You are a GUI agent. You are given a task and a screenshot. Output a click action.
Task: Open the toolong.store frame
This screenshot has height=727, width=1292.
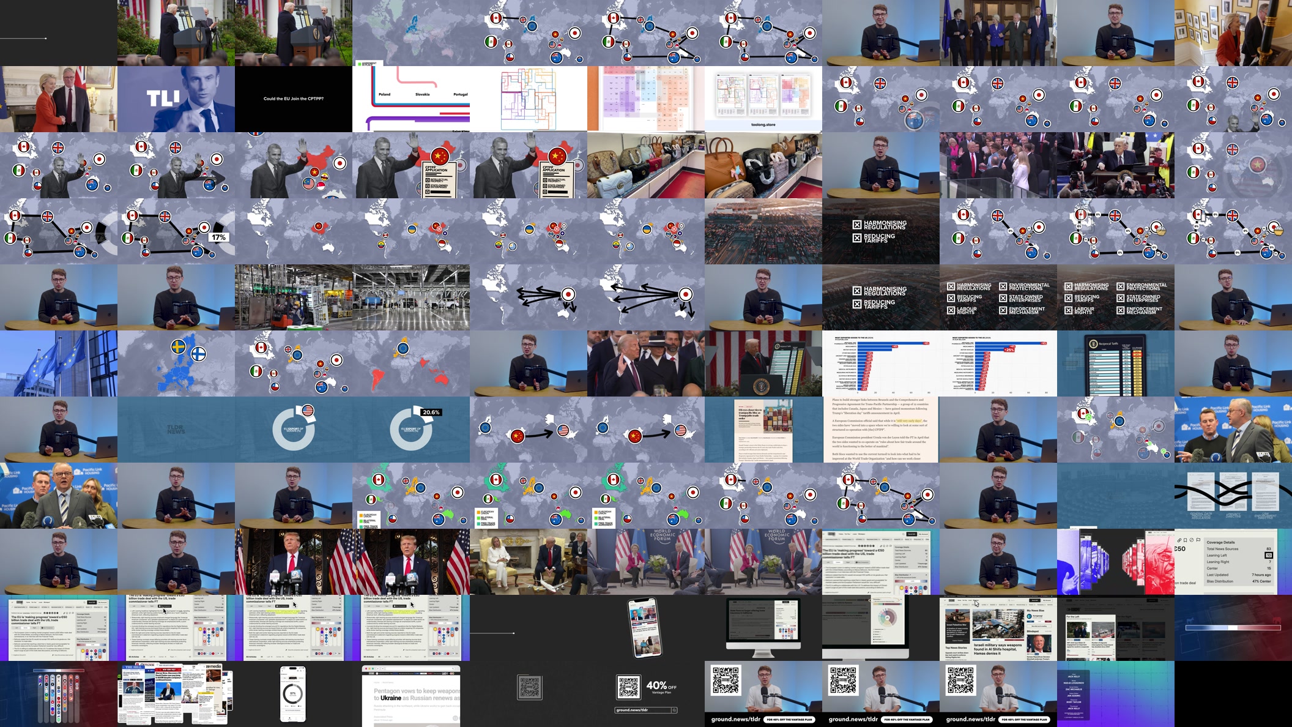[x=763, y=99]
